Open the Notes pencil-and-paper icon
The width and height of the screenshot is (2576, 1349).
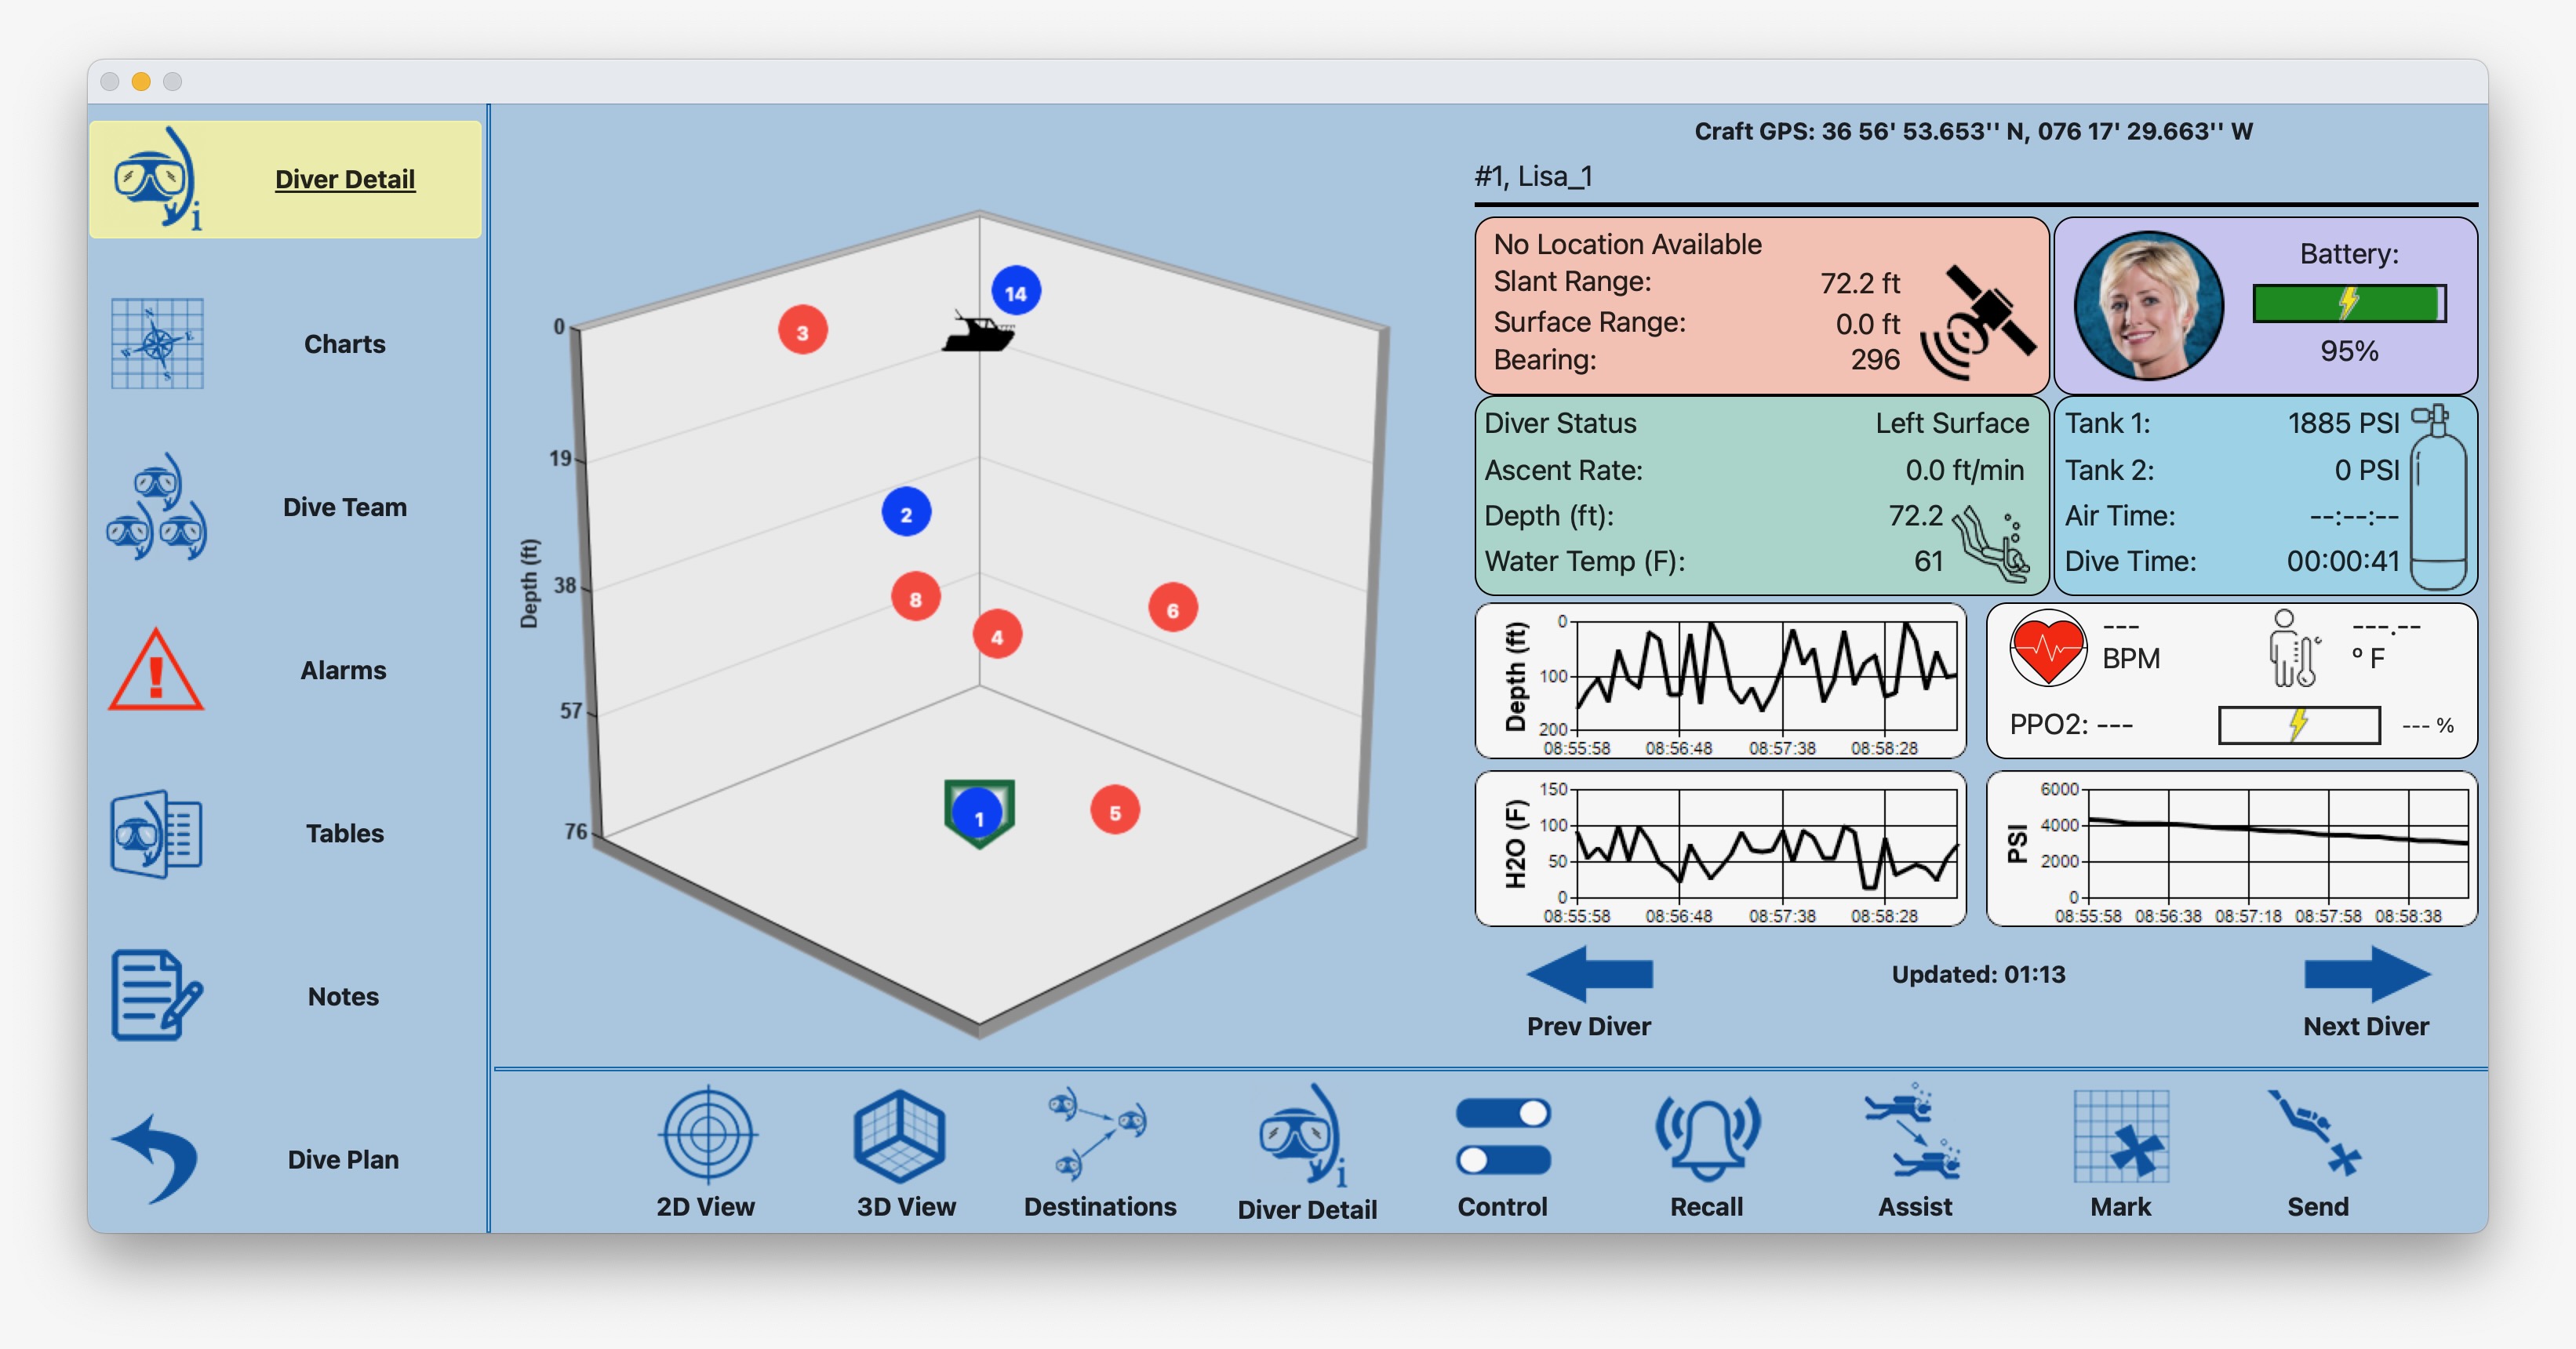pyautogui.click(x=157, y=995)
